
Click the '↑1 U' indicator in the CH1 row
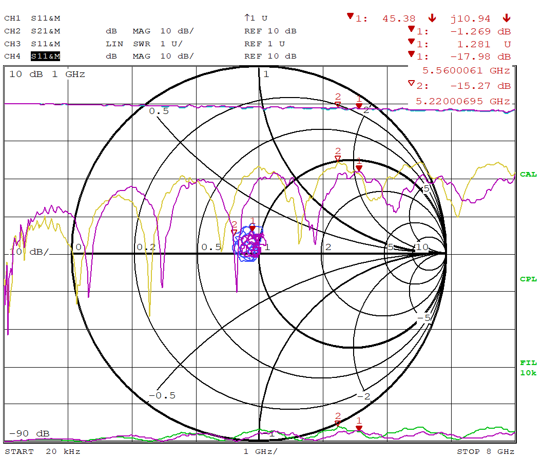coord(256,17)
